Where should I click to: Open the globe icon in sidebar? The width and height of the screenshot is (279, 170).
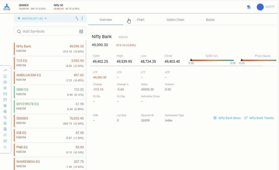[x=5, y=111]
